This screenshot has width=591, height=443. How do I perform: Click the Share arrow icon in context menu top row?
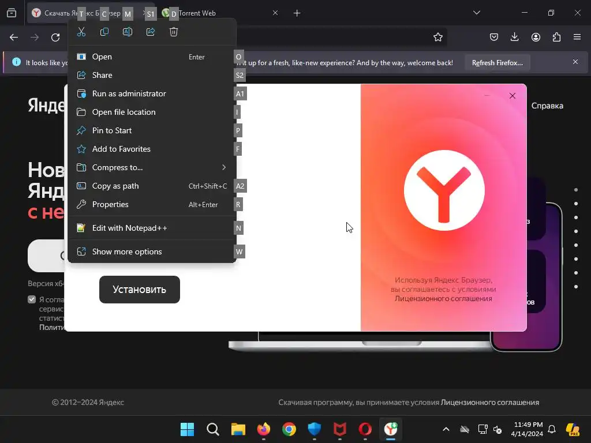151,32
